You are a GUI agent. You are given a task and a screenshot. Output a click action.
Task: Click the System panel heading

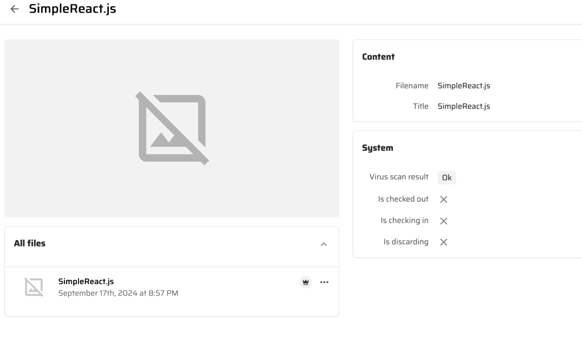click(378, 148)
